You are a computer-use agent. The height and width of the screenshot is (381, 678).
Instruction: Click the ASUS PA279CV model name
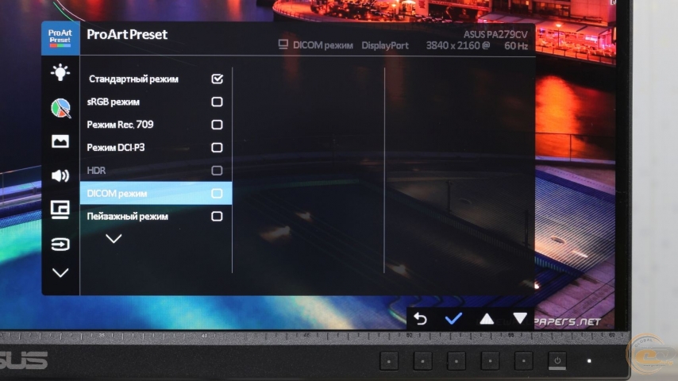[x=495, y=34]
